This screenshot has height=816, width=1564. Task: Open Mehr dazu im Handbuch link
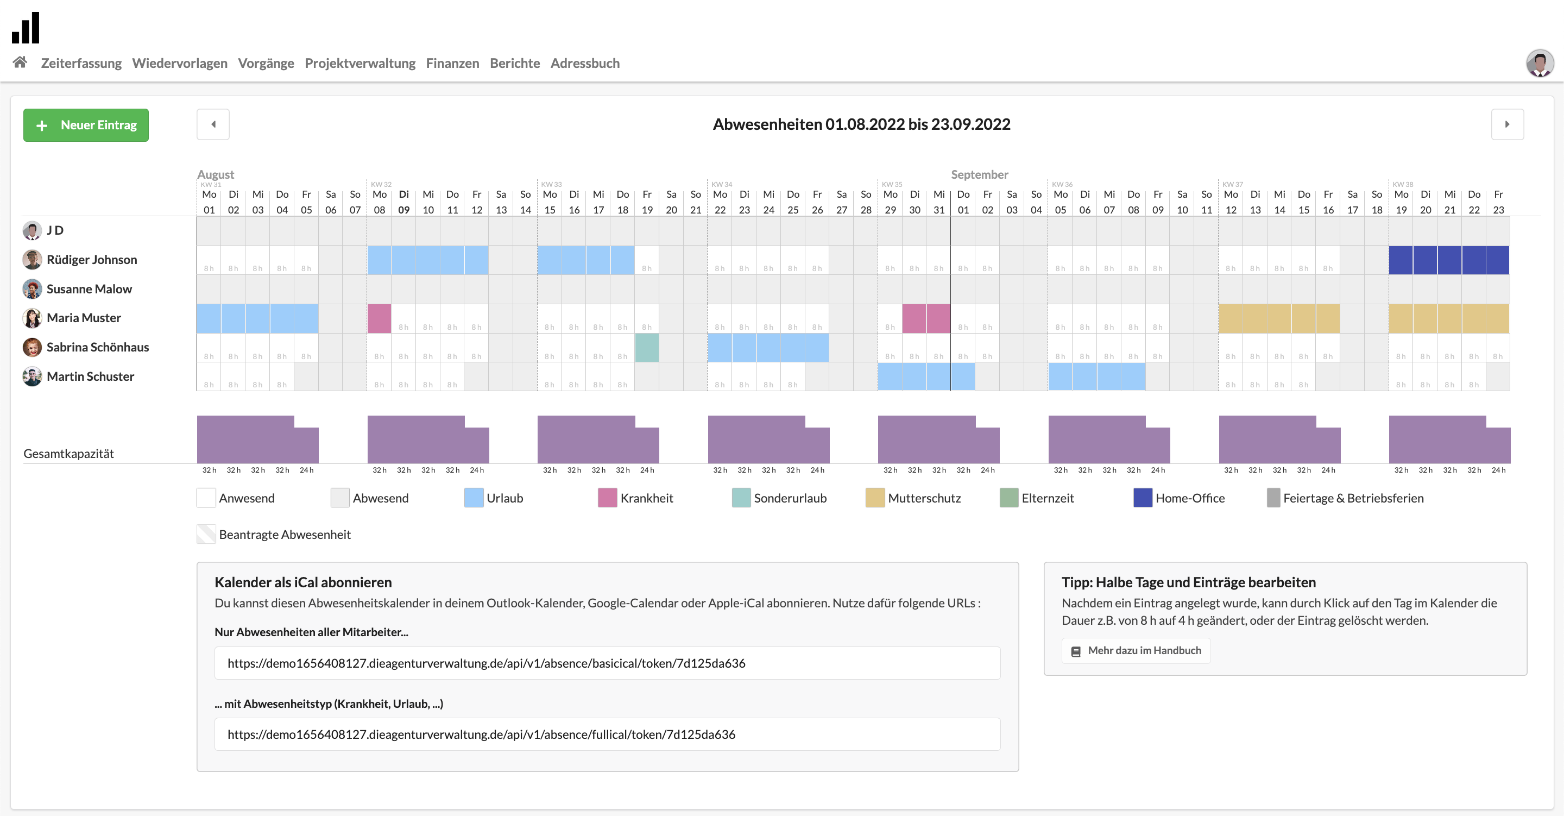coord(1136,650)
